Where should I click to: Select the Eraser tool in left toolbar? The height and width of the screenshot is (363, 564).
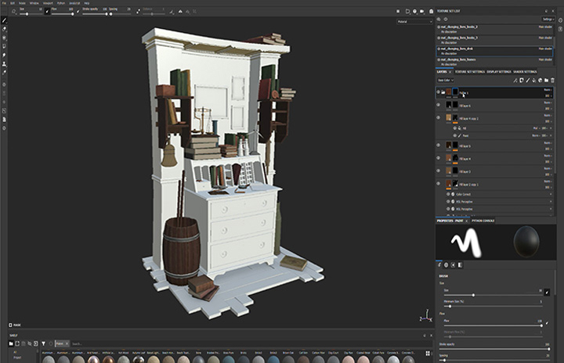click(x=5, y=29)
